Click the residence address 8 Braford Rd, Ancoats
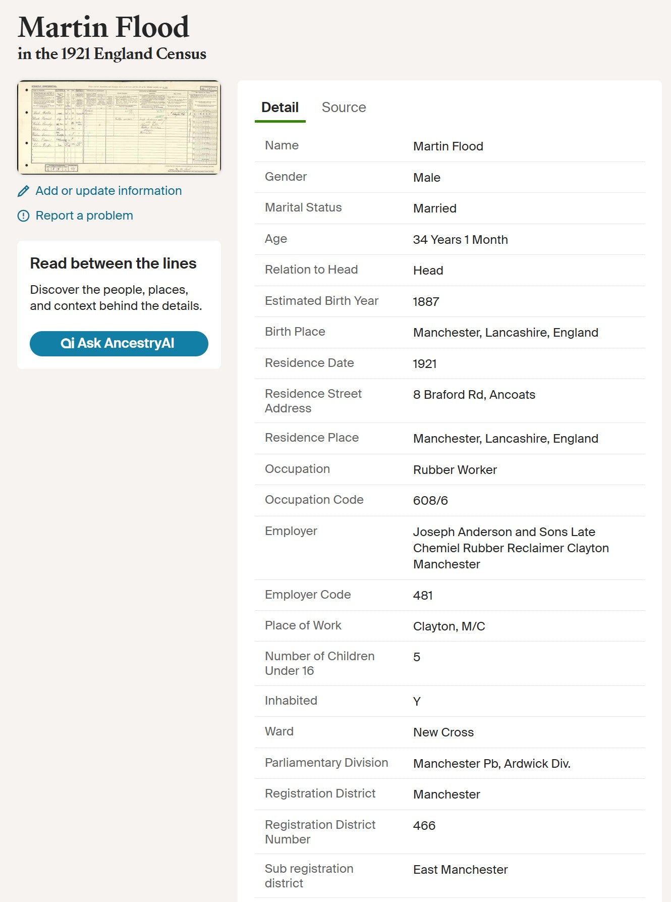671x902 pixels. (x=474, y=395)
